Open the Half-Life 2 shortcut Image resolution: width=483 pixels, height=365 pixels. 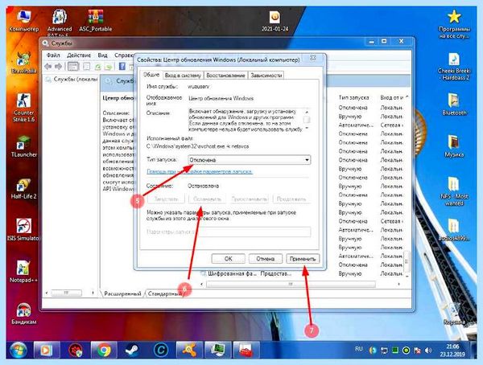(x=23, y=188)
